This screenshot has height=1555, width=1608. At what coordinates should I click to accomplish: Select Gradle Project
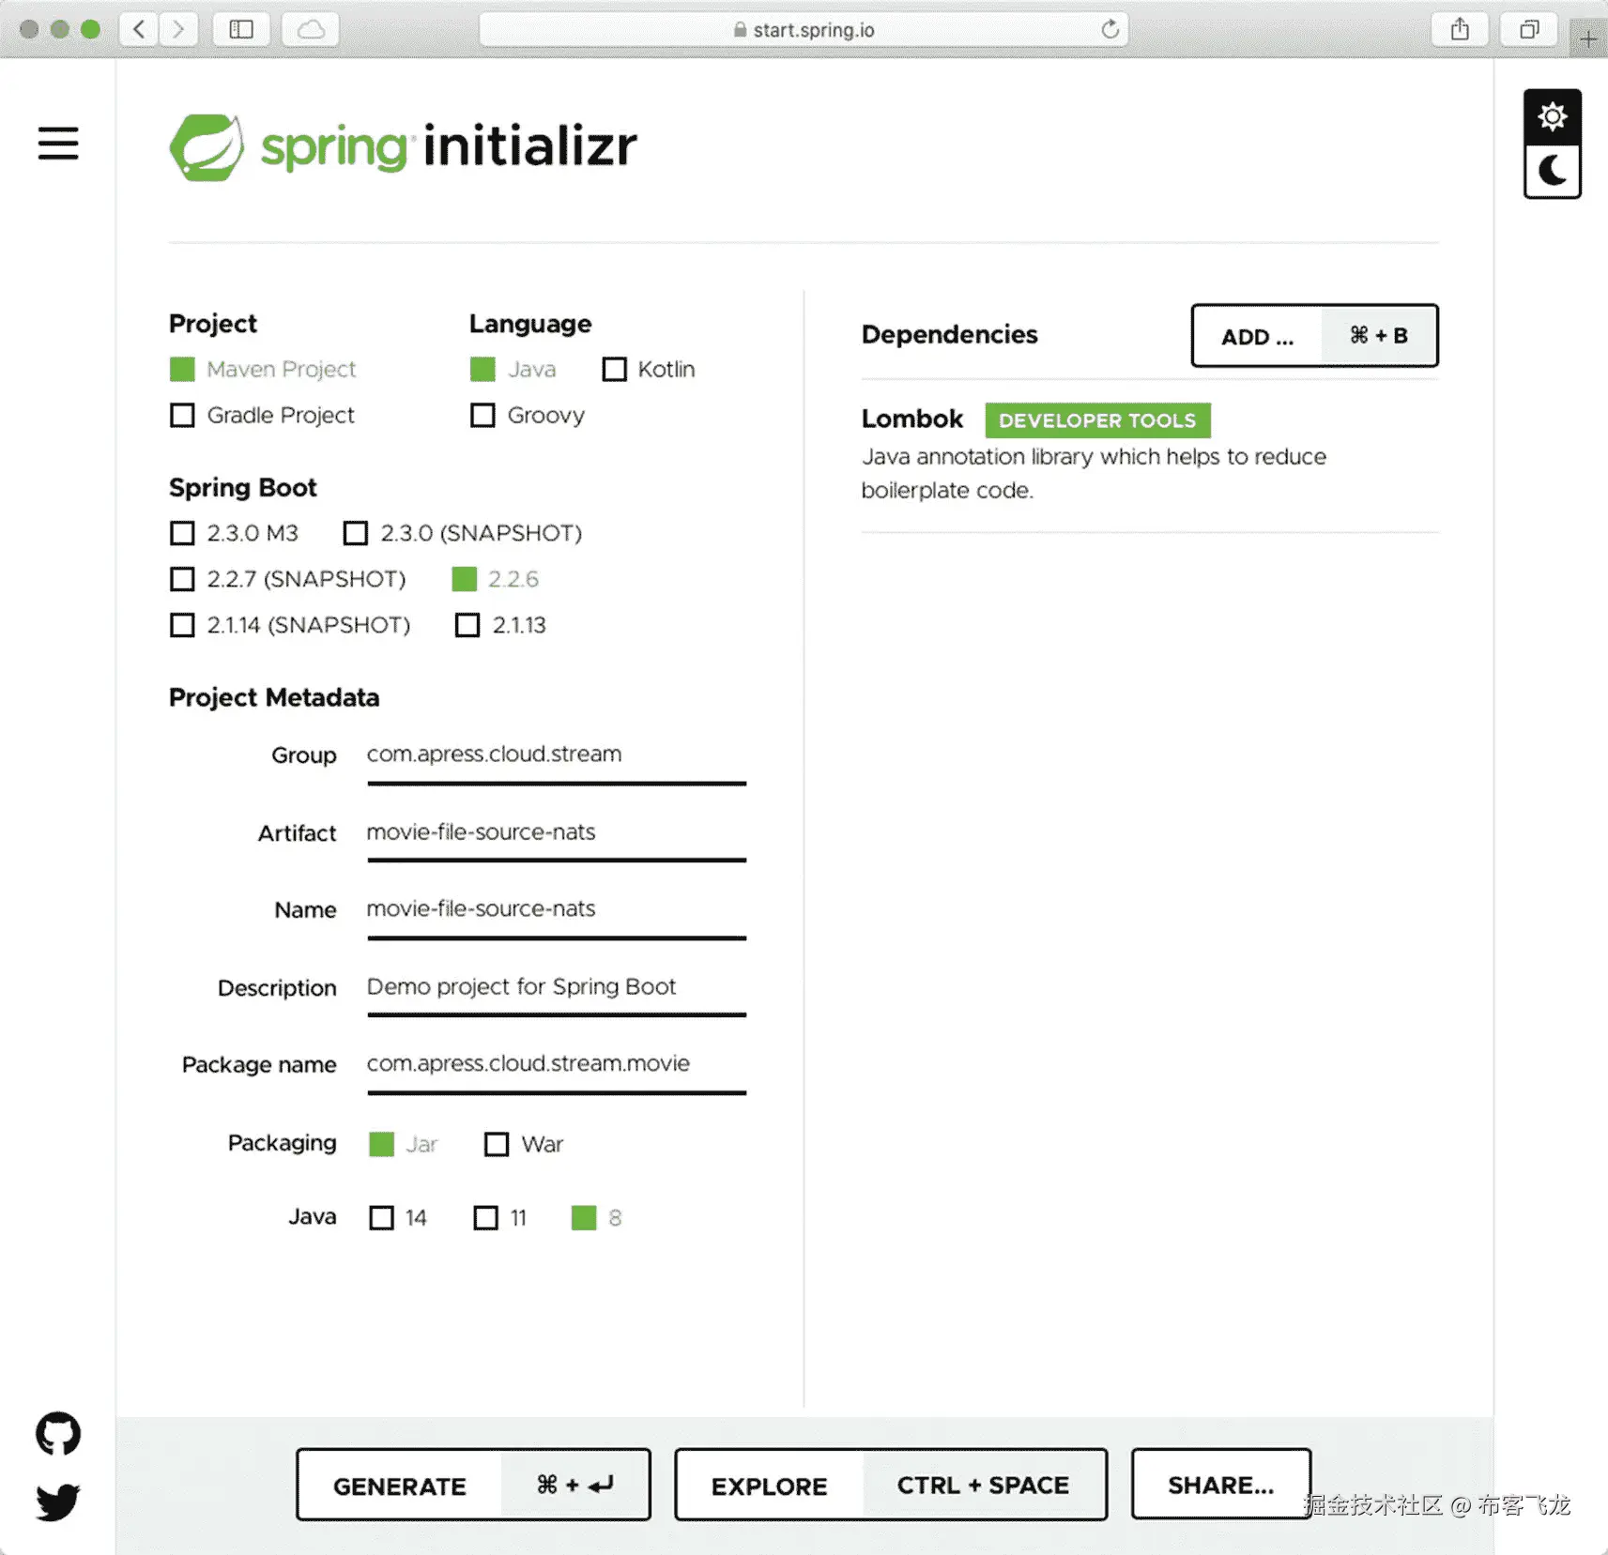(x=262, y=415)
